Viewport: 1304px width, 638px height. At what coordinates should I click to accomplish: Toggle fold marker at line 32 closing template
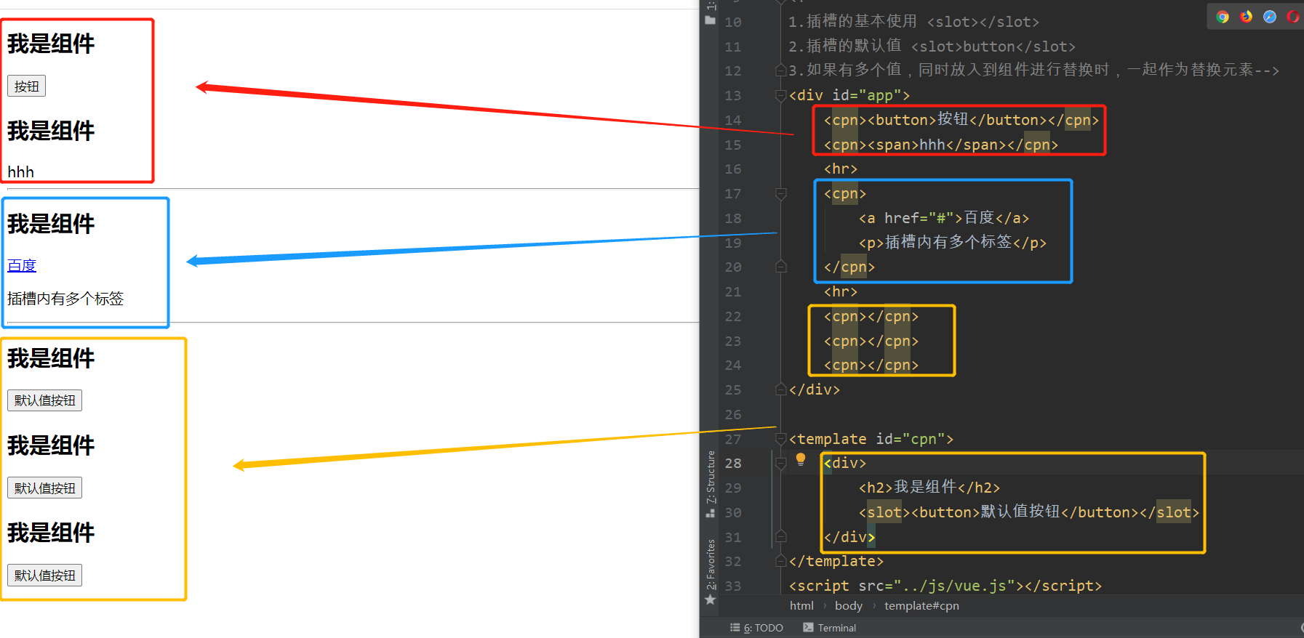click(x=781, y=561)
